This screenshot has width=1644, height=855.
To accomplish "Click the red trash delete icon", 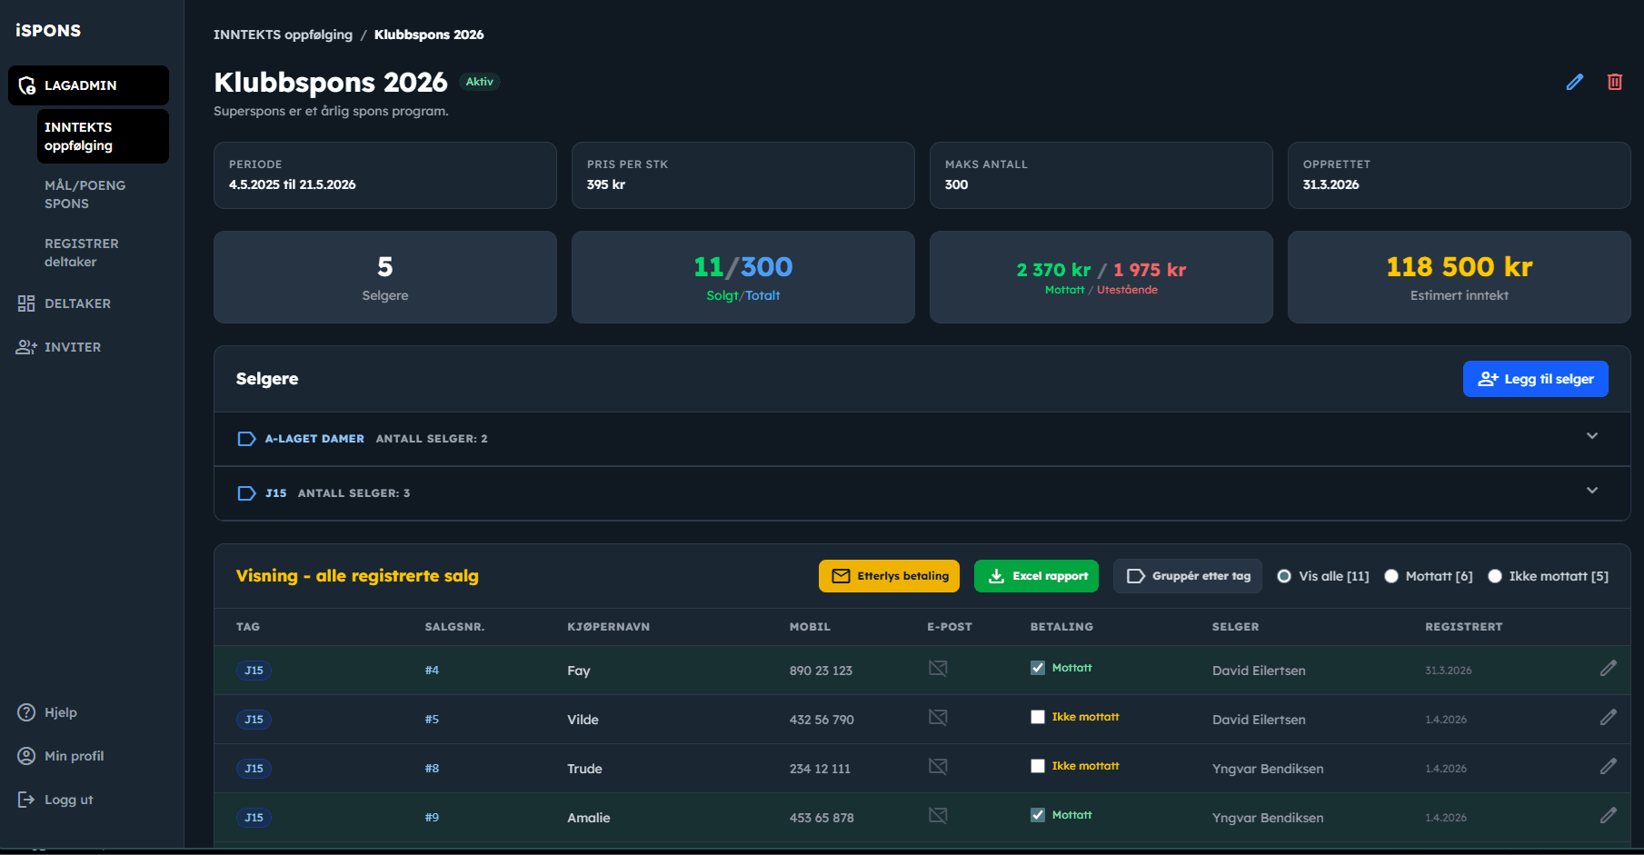I will [x=1615, y=82].
